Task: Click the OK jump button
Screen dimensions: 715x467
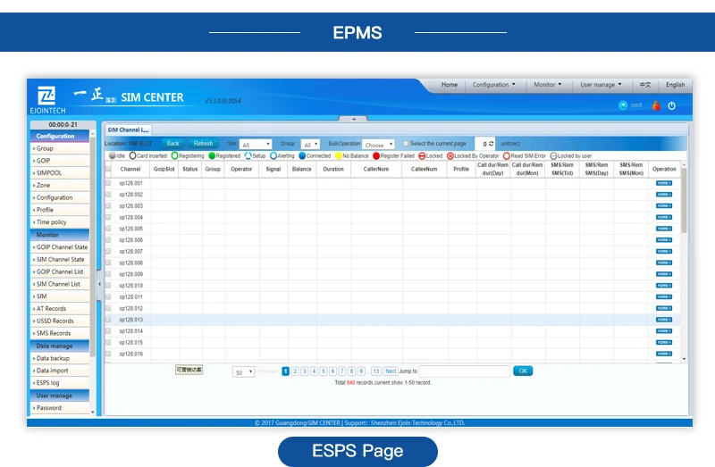Action: pyautogui.click(x=523, y=371)
